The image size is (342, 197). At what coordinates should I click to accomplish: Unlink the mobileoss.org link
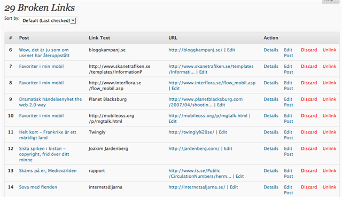pos(329,116)
